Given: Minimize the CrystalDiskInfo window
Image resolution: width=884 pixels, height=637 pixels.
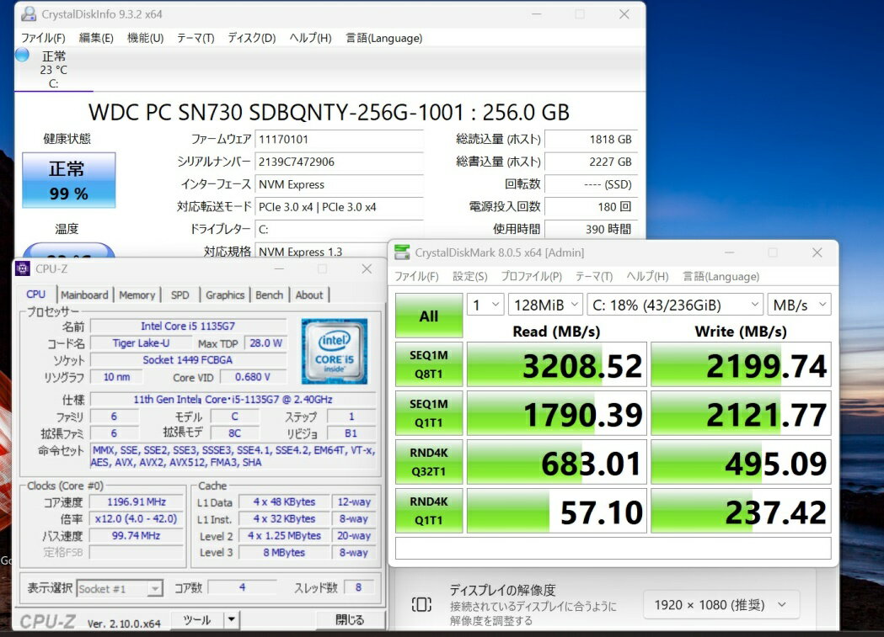Looking at the screenshot, I should (536, 14).
